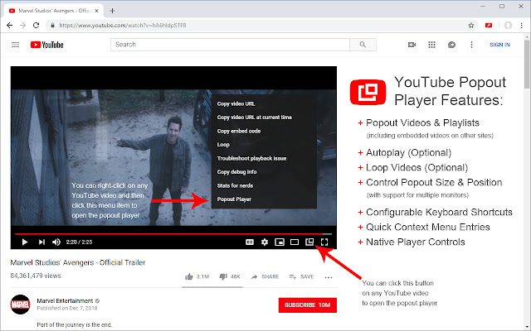Open YouTube settings vertical dots menu

pyautogui.click(x=471, y=45)
